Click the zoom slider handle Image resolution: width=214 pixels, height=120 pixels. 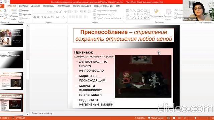[x=195, y=118]
